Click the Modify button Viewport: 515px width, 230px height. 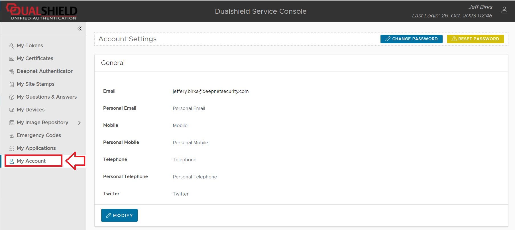point(119,215)
